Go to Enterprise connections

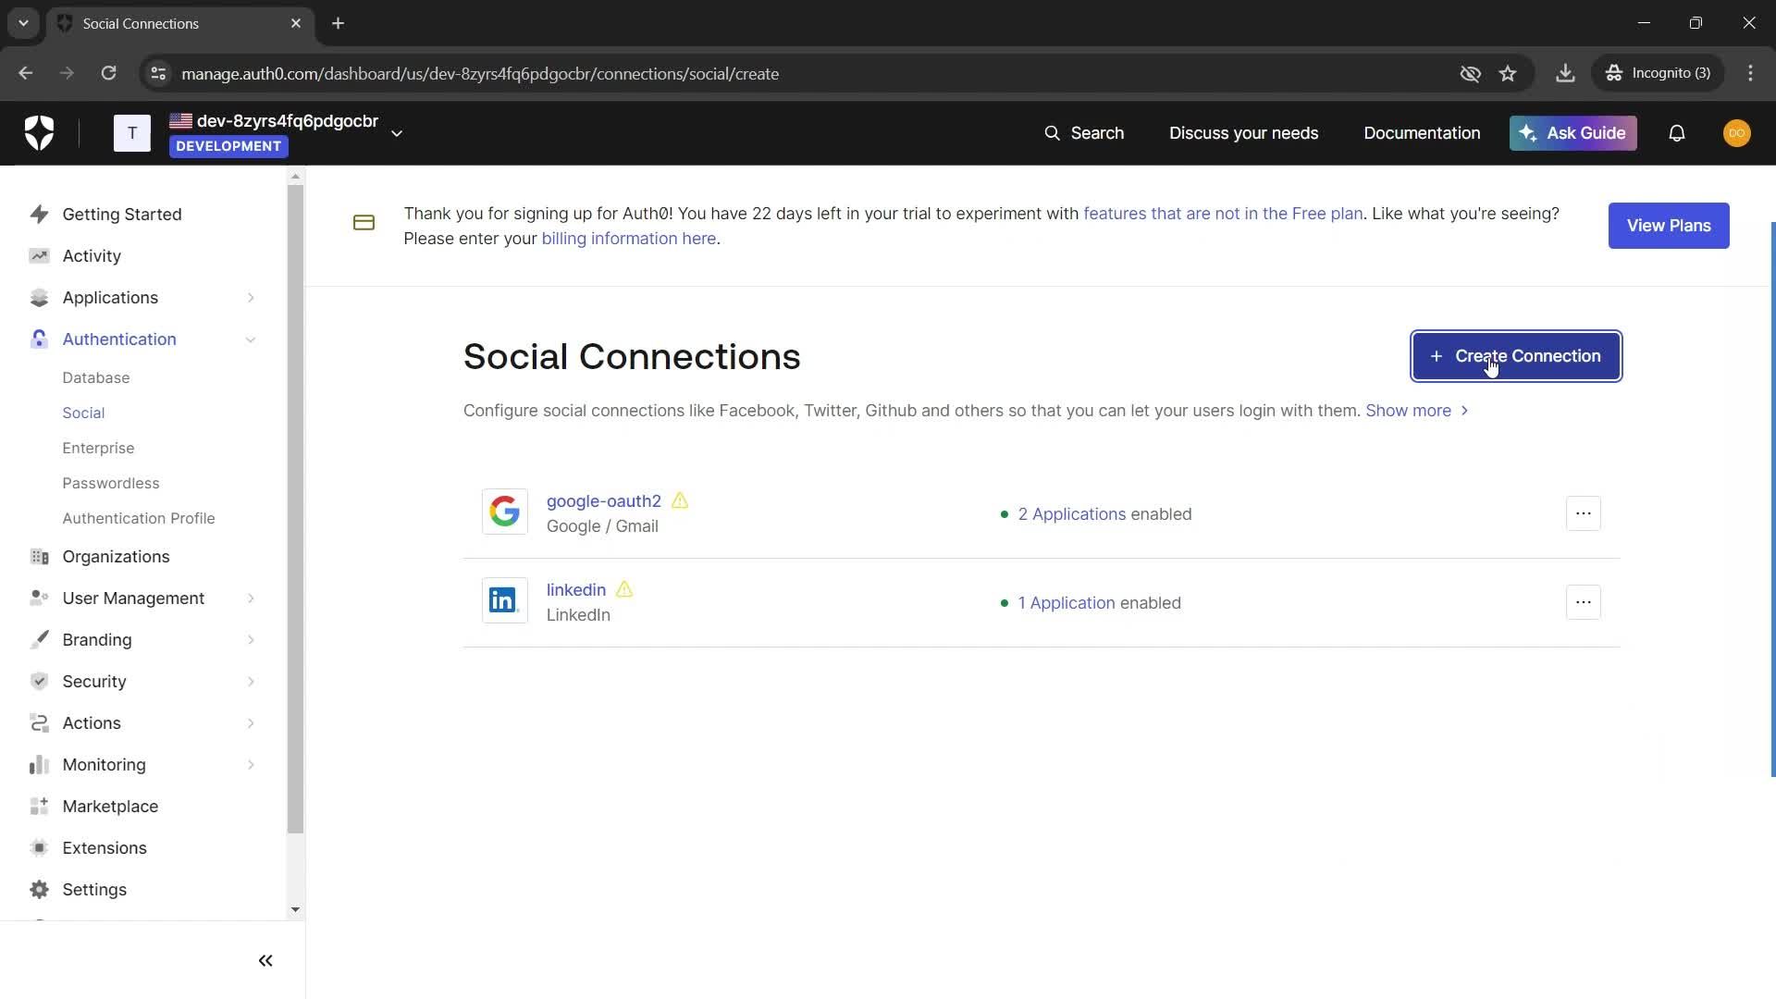tap(98, 448)
